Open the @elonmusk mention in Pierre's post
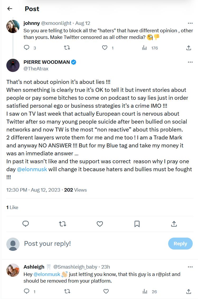The height and width of the screenshot is (299, 198). (x=32, y=169)
